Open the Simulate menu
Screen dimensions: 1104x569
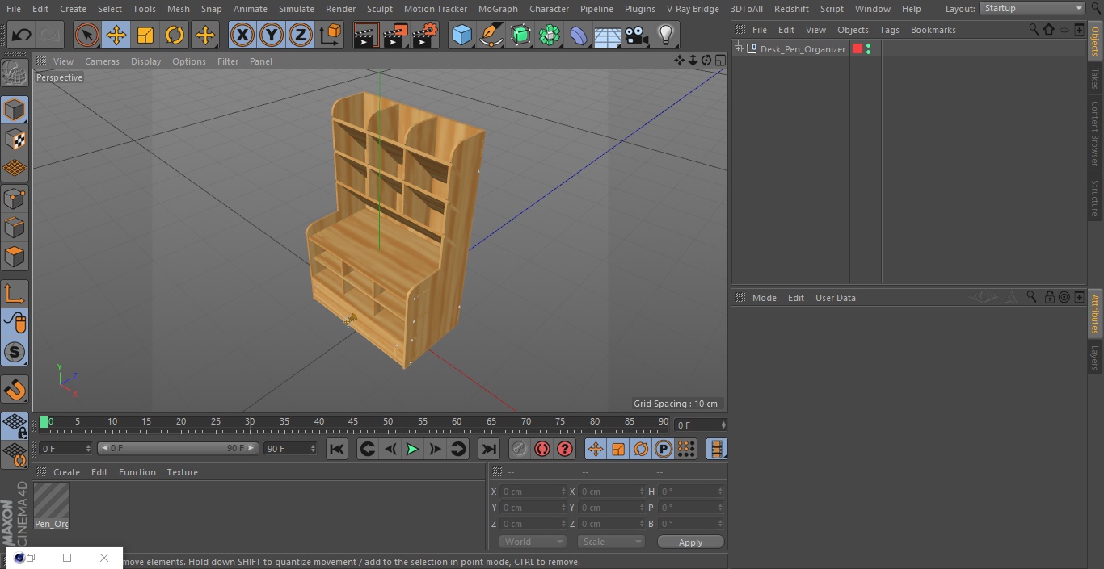pyautogui.click(x=297, y=9)
